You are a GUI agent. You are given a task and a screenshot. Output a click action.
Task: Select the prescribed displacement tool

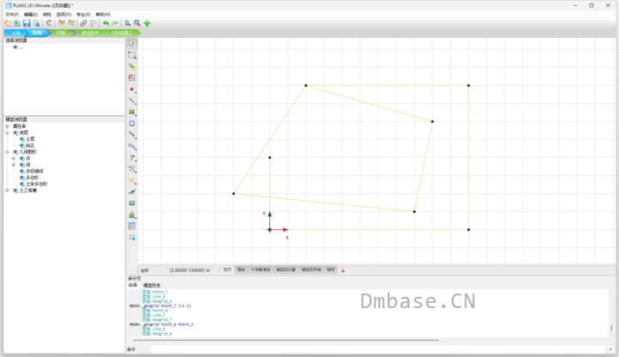point(132,147)
